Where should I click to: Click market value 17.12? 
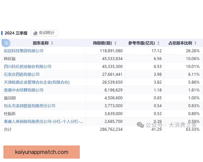pyautogui.click(x=157, y=51)
